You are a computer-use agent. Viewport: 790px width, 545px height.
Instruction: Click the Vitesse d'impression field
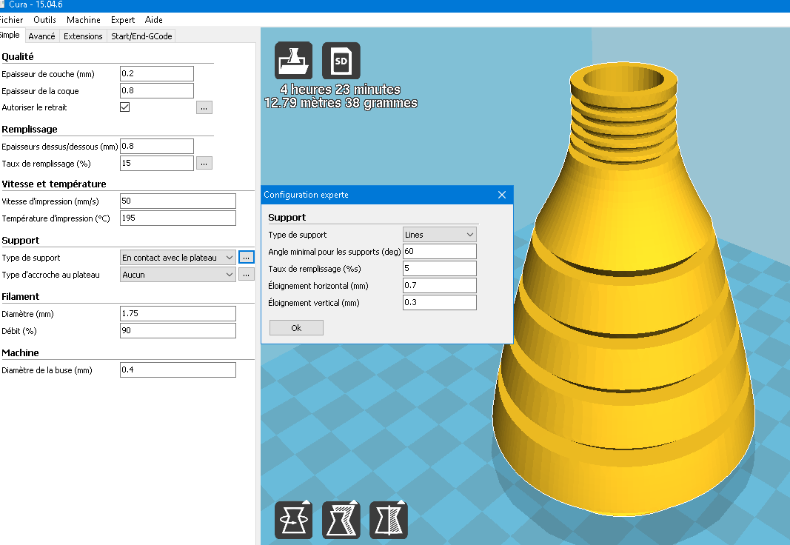point(178,201)
